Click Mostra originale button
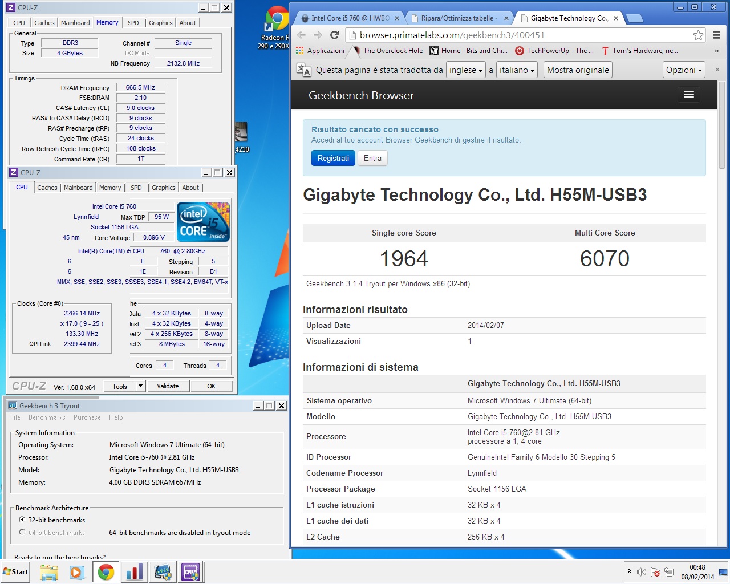The height and width of the screenshot is (584, 730). coord(578,70)
